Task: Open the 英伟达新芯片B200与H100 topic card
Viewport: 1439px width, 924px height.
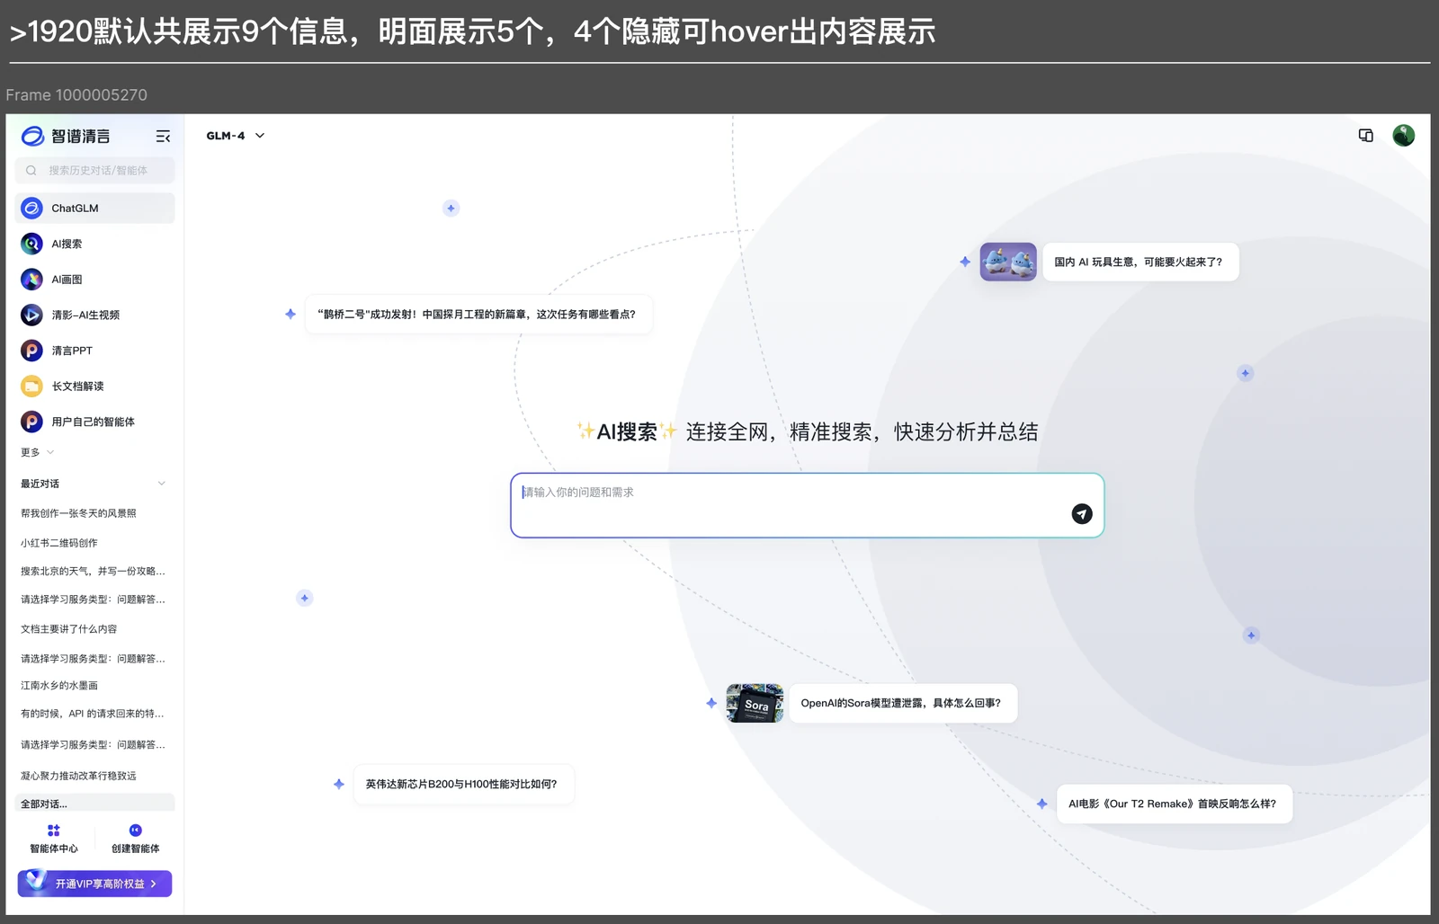Action: (462, 784)
